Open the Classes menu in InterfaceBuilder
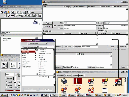Viewport: 129px width, 97px height. pos(12,58)
